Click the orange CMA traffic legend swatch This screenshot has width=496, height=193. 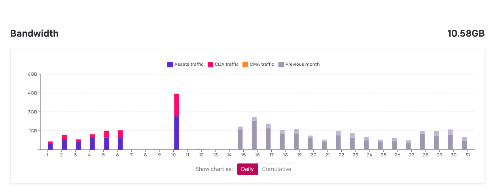(x=245, y=64)
